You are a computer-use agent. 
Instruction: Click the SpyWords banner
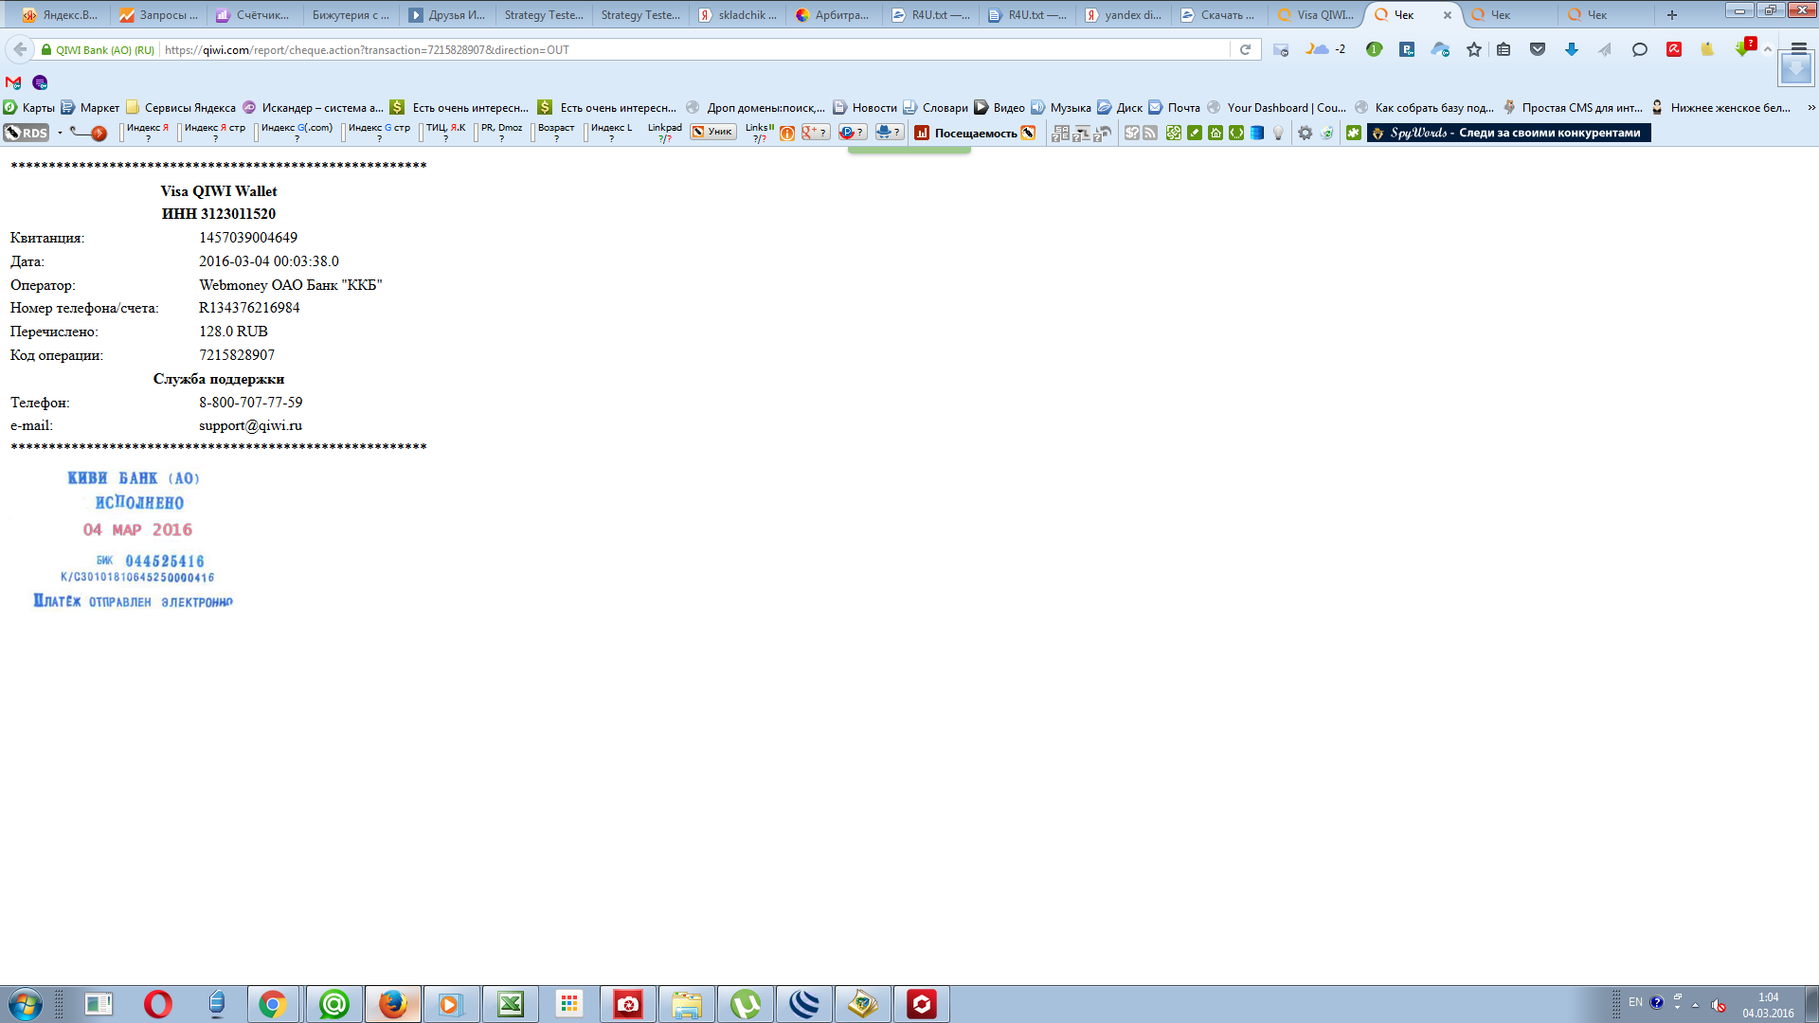(1508, 134)
